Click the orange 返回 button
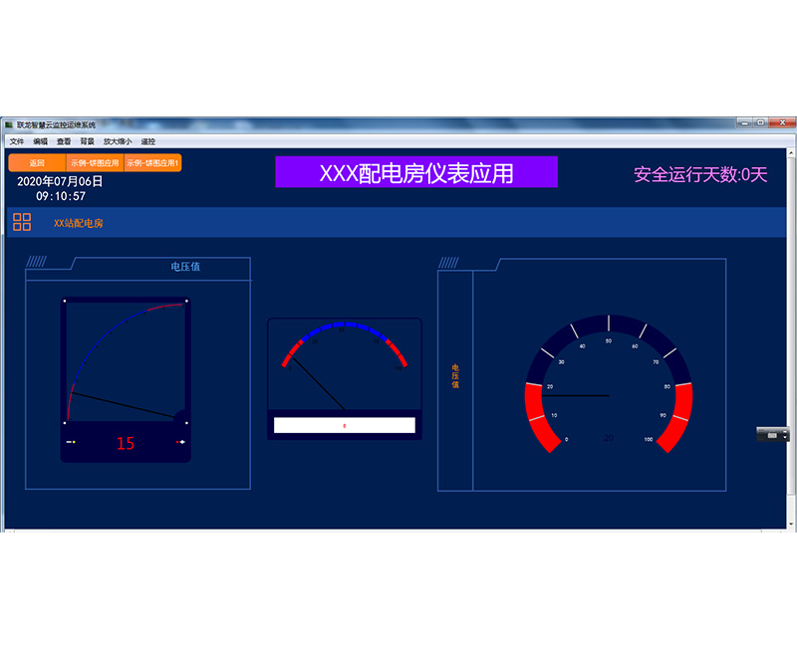 (x=37, y=163)
